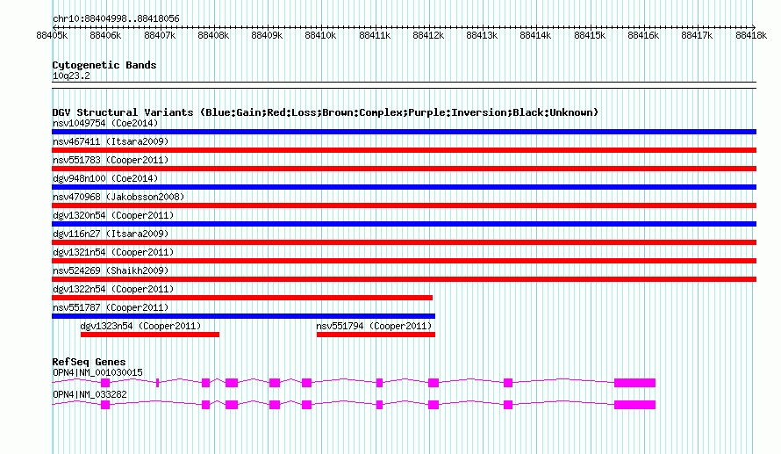Open the dgv948n100 (Coe2014) label
Viewport: 781px width, 454px height.
[105, 178]
